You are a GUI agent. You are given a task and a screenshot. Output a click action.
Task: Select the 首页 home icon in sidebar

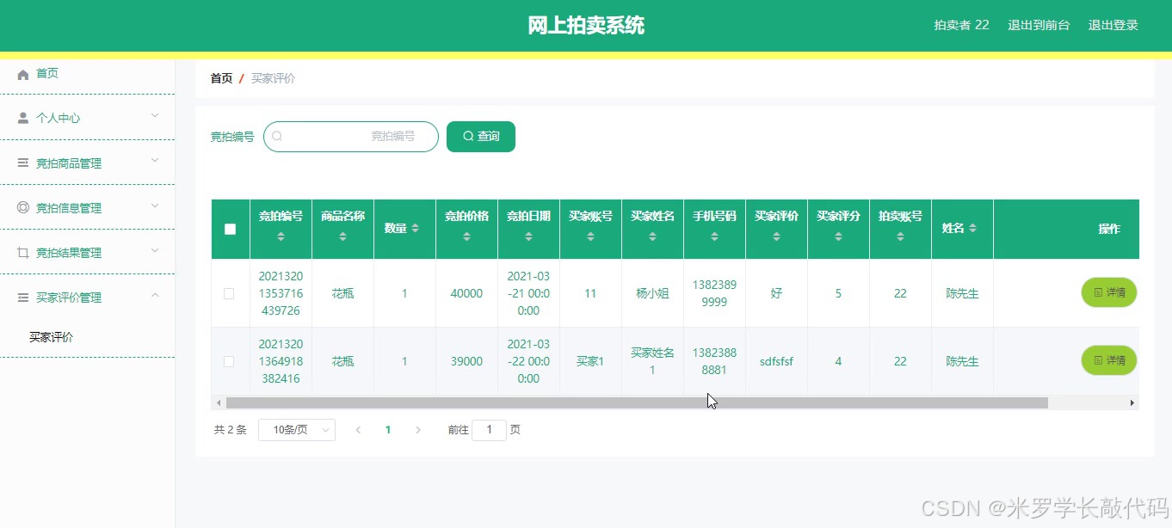click(24, 73)
